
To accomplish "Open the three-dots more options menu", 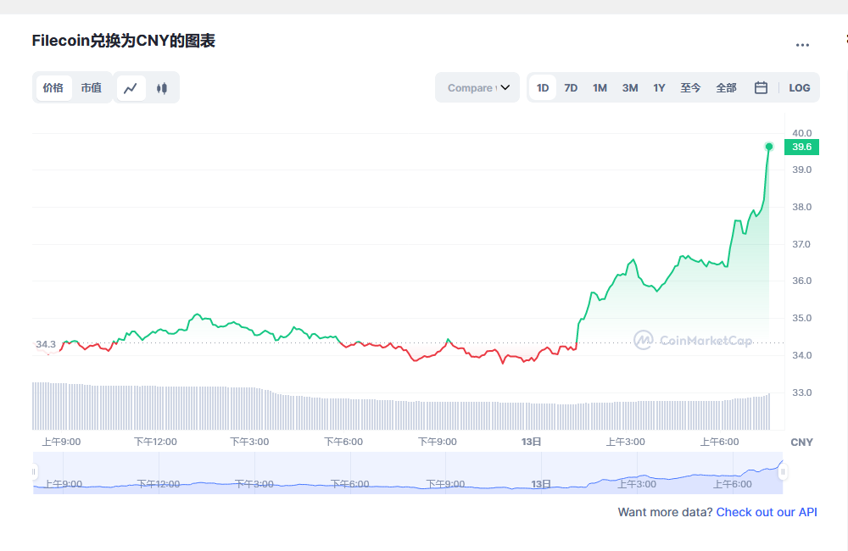I will pos(802,45).
